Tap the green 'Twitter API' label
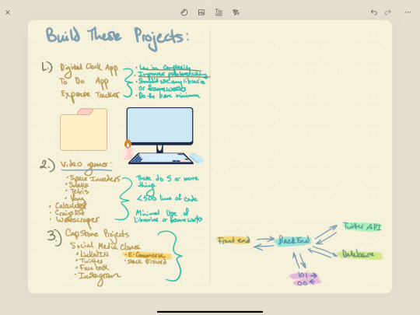This screenshot has width=420, height=315. [x=362, y=226]
